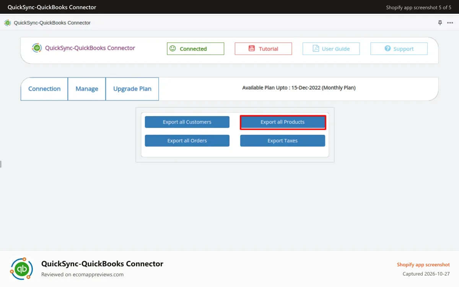Click the bold footer QuickSync-QuickBooks Connector heading
This screenshot has width=459, height=287.
(102, 264)
